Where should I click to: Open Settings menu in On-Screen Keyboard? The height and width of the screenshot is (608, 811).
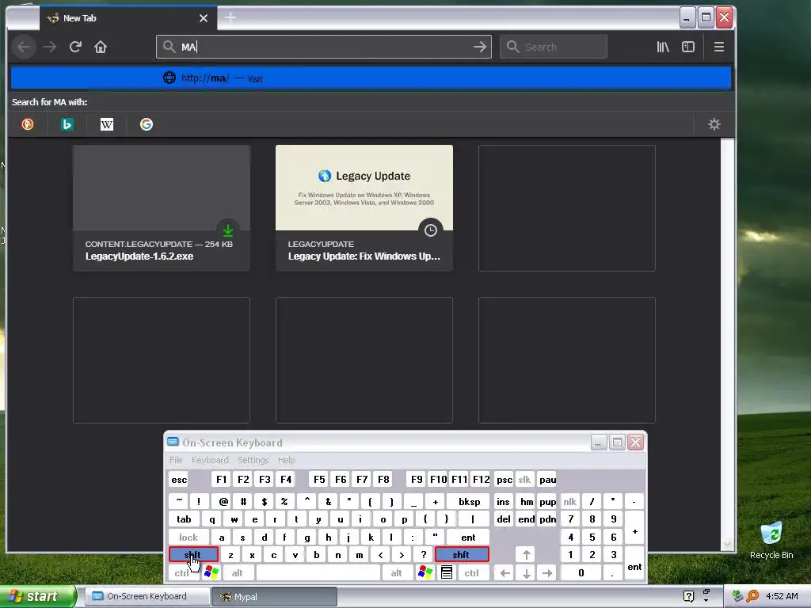coord(253,460)
